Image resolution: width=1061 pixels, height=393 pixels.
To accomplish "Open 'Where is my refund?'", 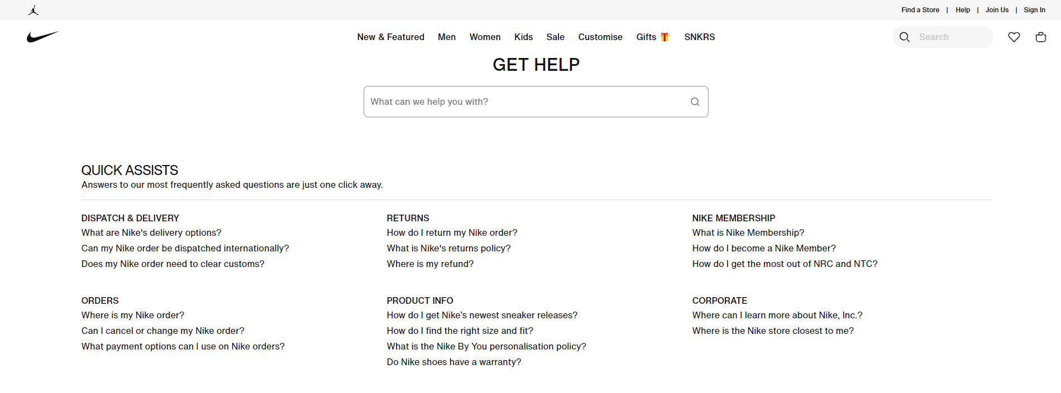I will 431,264.
